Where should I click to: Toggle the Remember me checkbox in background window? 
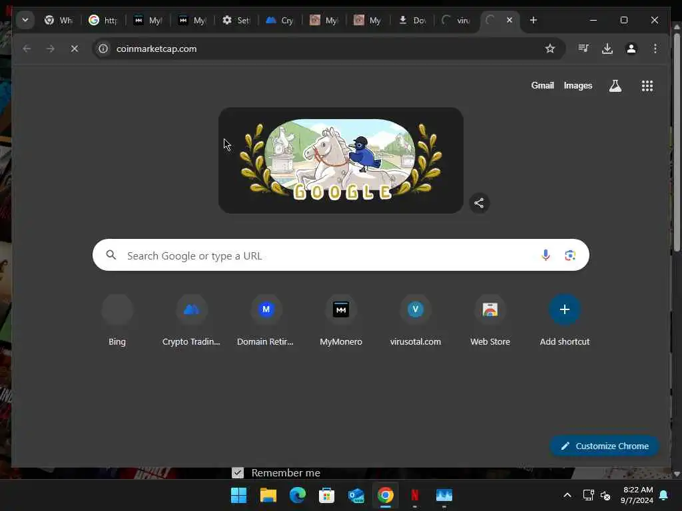pos(238,472)
